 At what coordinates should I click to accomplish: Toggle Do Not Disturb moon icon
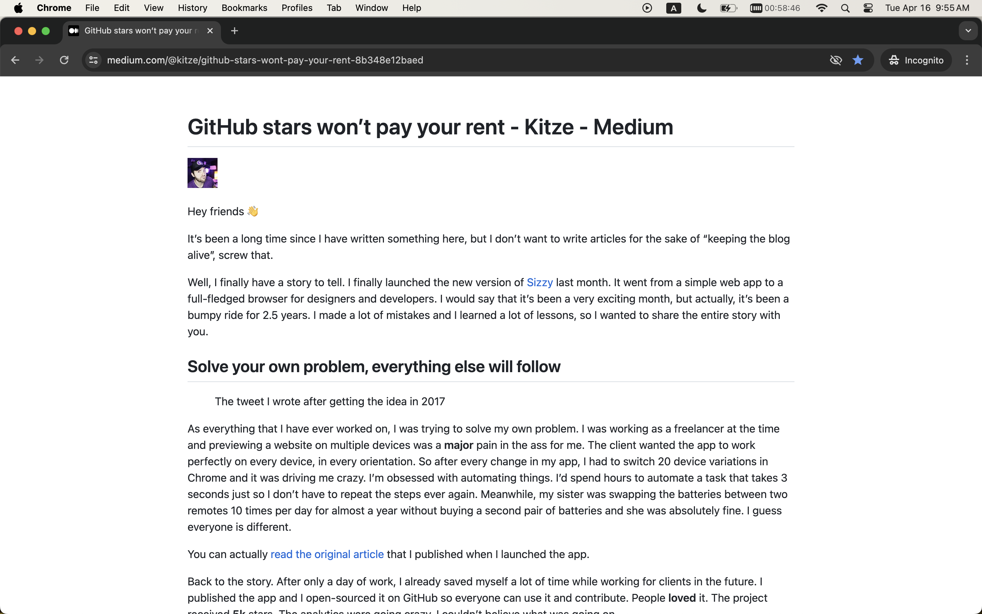[x=702, y=8]
